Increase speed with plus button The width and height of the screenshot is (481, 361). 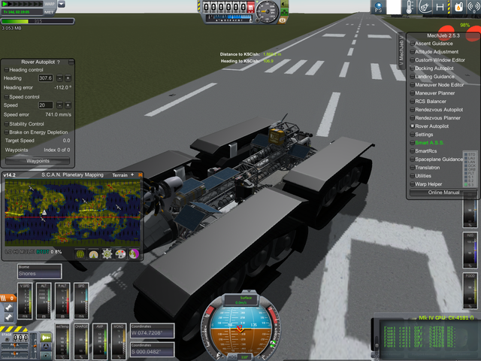tap(68, 105)
